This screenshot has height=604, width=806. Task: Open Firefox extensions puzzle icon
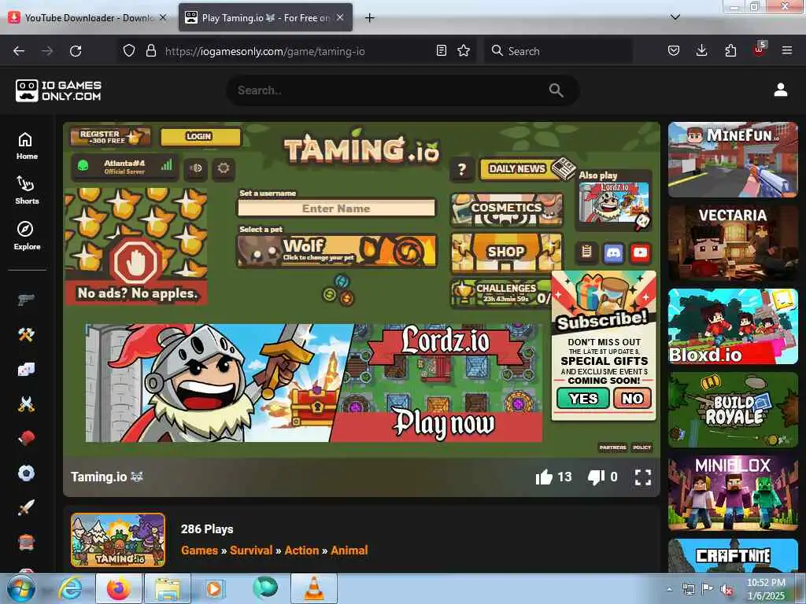[x=730, y=51]
